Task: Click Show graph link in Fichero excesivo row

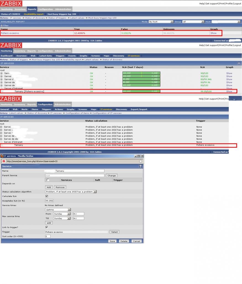Action: 213,33
